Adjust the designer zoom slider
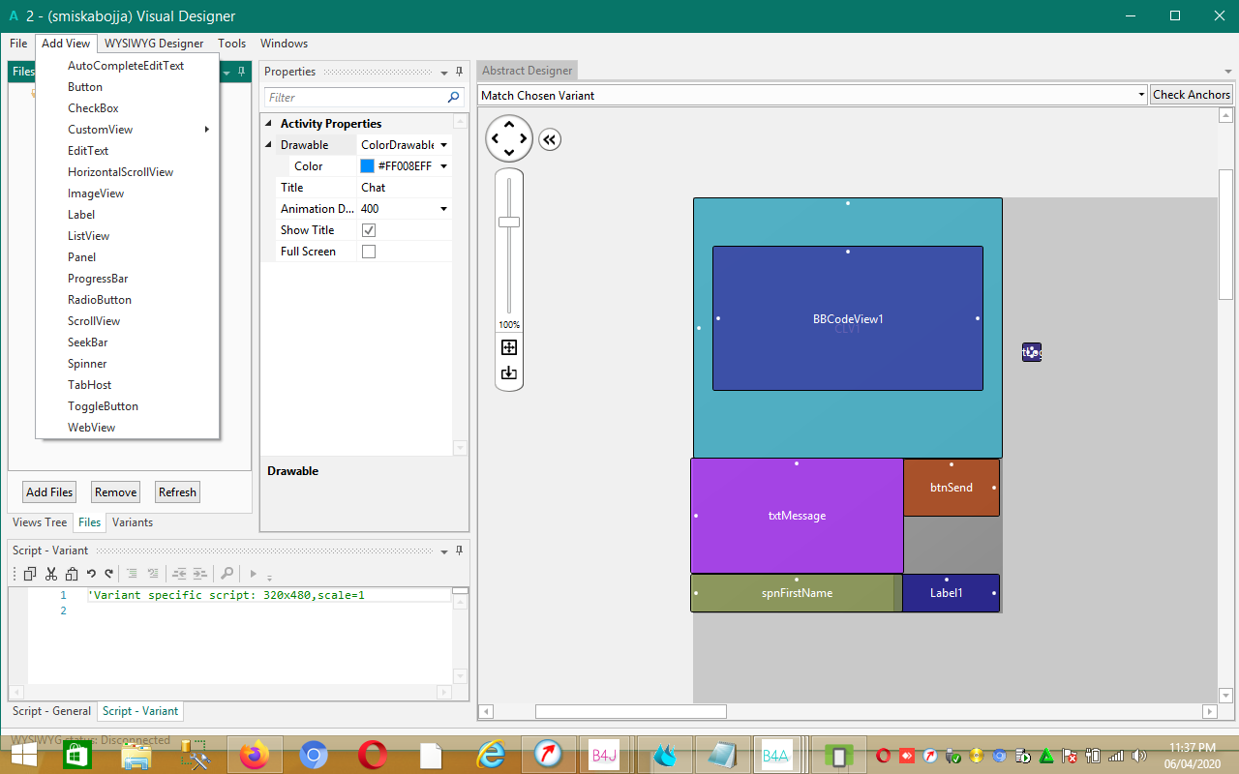This screenshot has width=1239, height=774. (508, 223)
